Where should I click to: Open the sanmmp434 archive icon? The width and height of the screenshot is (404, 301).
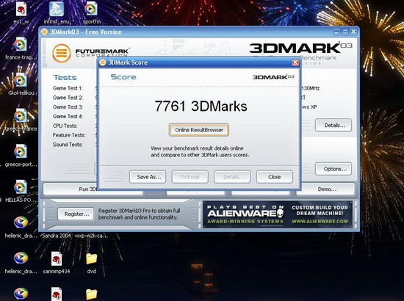point(56,258)
